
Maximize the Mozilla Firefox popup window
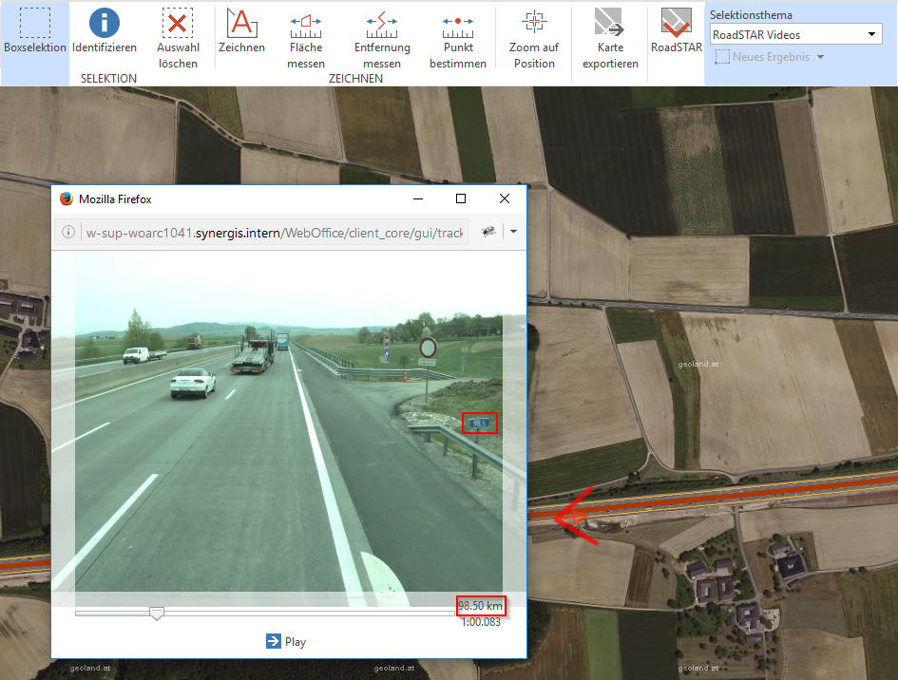461,198
